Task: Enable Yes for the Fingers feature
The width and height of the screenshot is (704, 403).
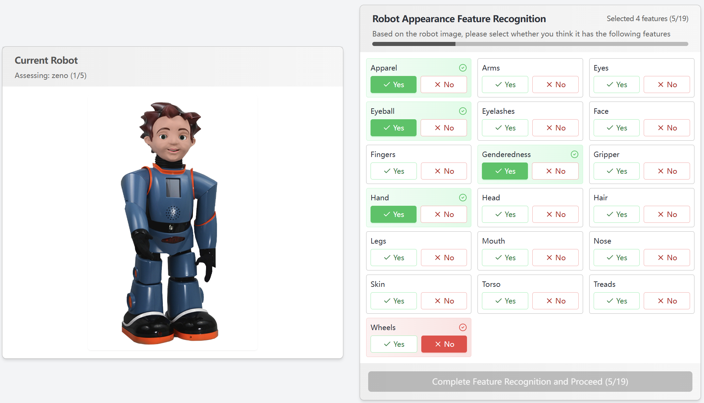Action: pos(393,171)
